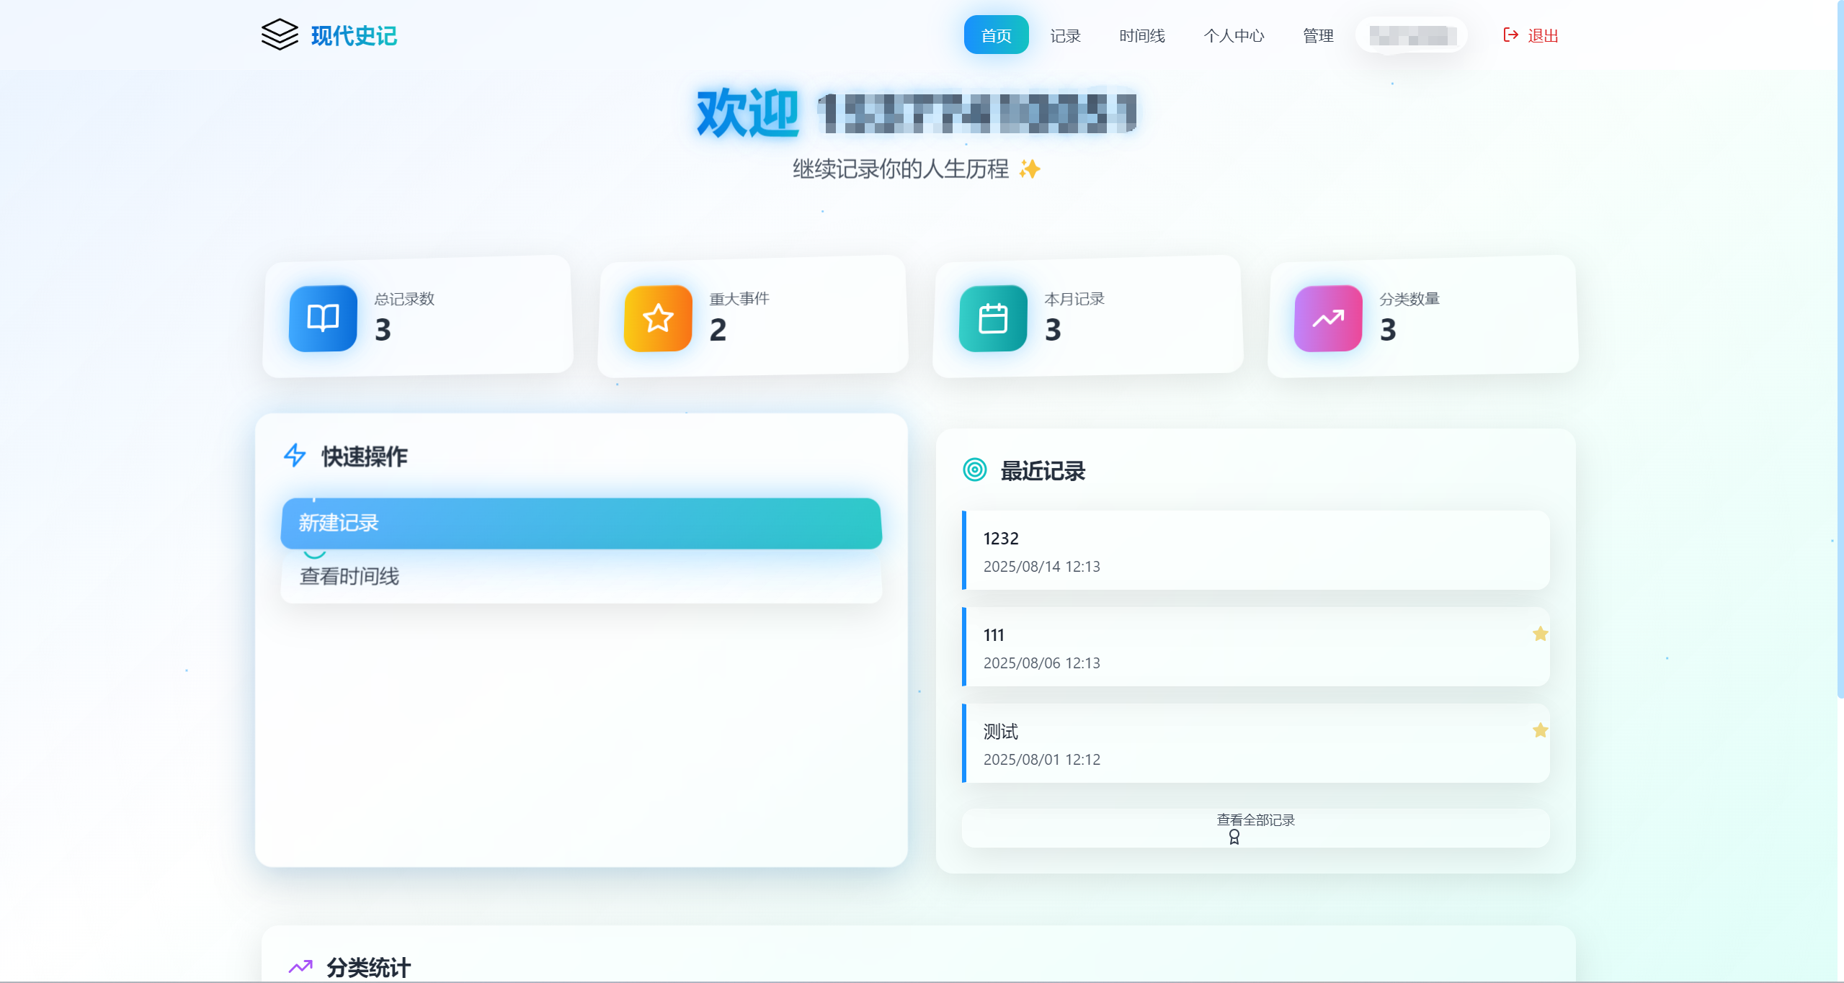The width and height of the screenshot is (1844, 983).
Task: Go to 个人中心 in navigation
Action: (1233, 35)
